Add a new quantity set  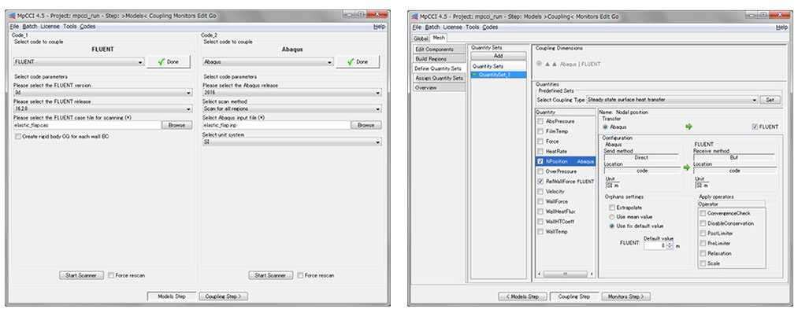(x=498, y=56)
